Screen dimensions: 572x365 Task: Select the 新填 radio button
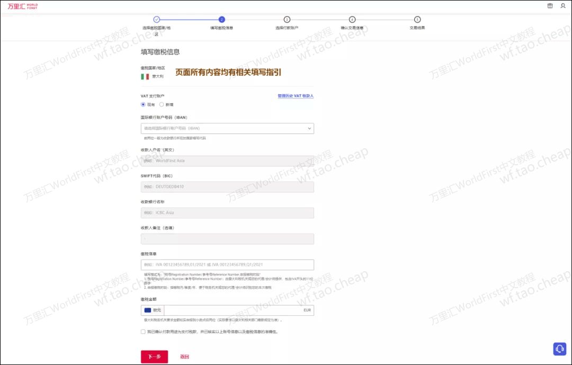pos(161,104)
